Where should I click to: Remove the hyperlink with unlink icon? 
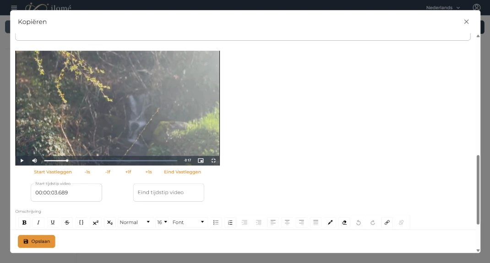pos(401,222)
